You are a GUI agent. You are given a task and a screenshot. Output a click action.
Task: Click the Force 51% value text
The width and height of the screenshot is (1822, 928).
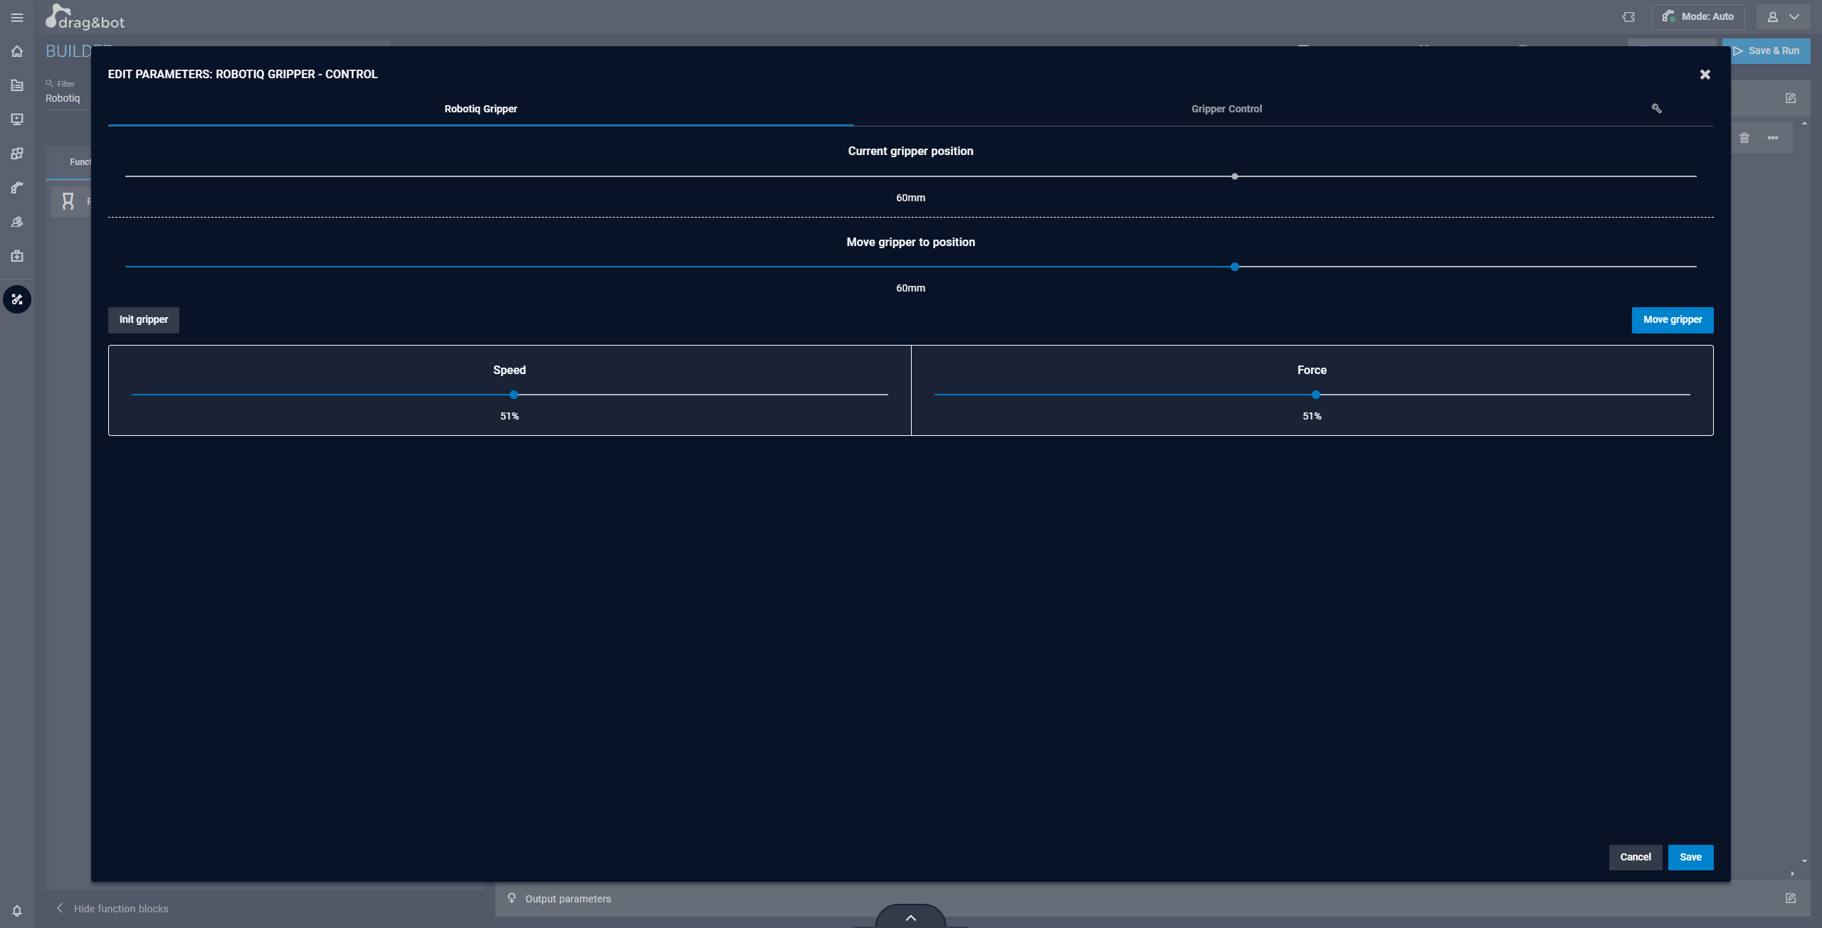point(1312,416)
